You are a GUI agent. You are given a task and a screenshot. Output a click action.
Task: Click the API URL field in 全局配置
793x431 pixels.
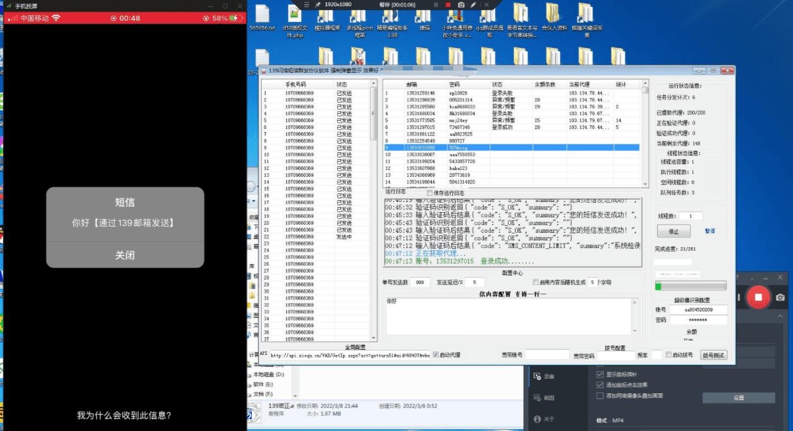351,355
